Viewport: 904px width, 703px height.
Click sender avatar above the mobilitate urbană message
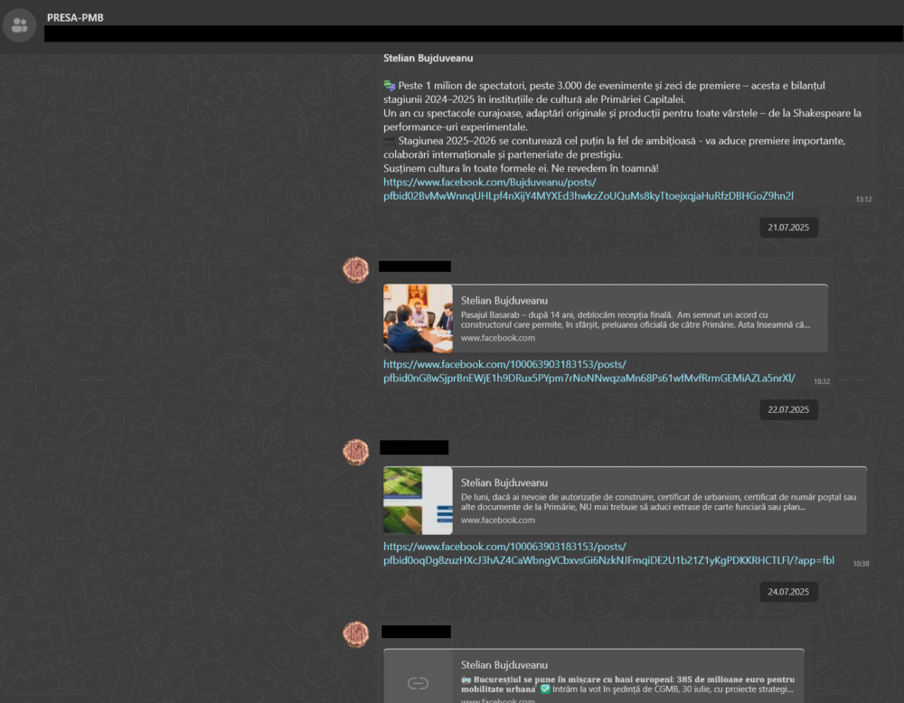355,634
